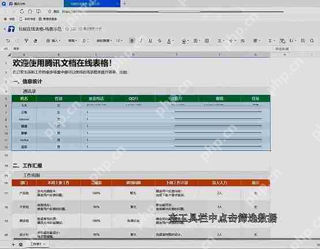Click the QQ号 green header cell

pyautogui.click(x=133, y=99)
